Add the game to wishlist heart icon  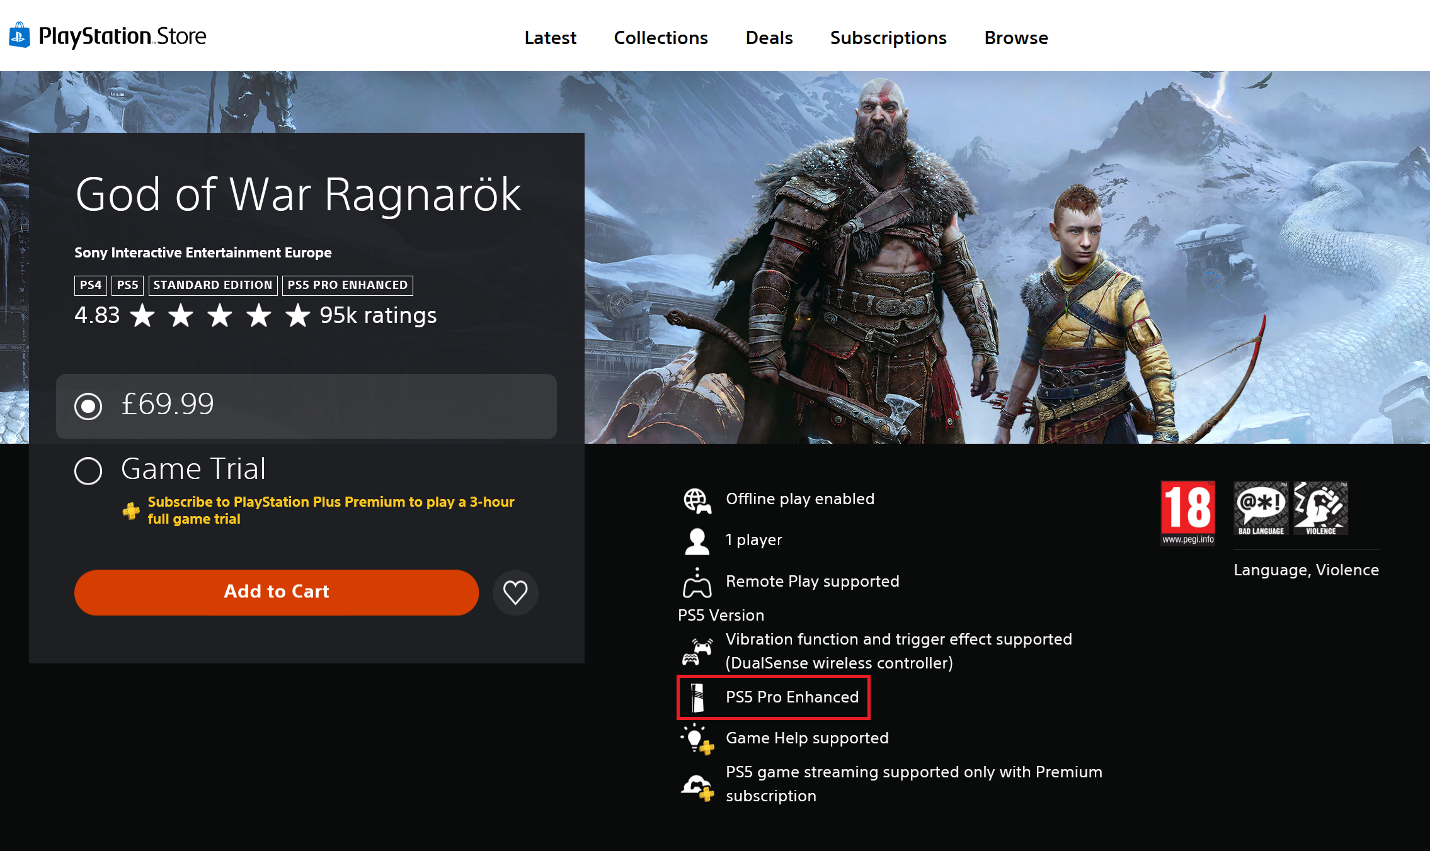coord(515,592)
